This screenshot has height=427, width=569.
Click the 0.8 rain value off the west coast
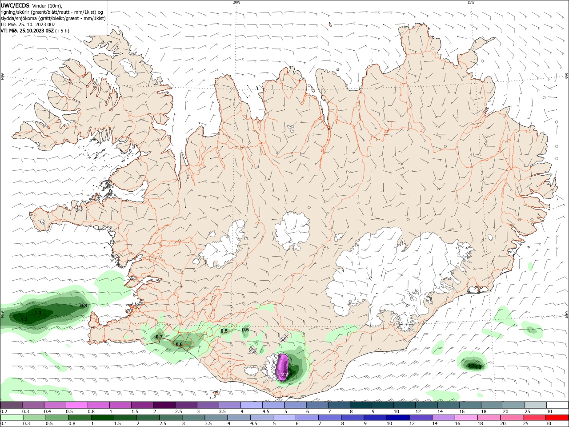(x=83, y=306)
